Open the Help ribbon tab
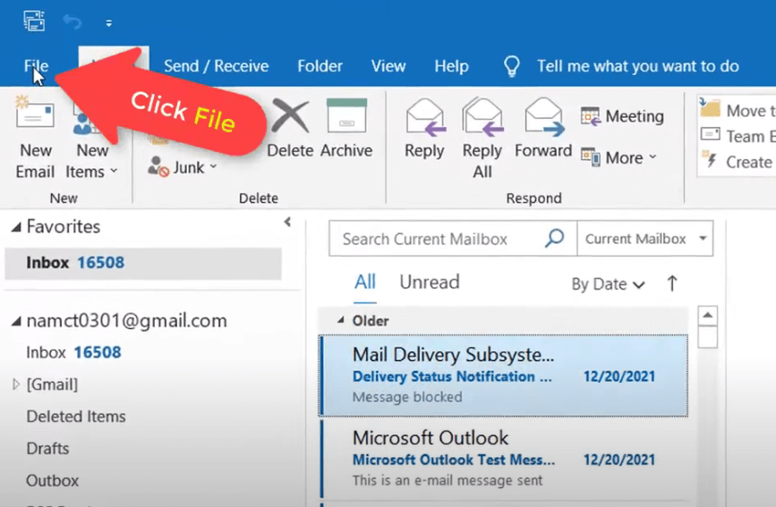The height and width of the screenshot is (507, 776). tap(451, 66)
